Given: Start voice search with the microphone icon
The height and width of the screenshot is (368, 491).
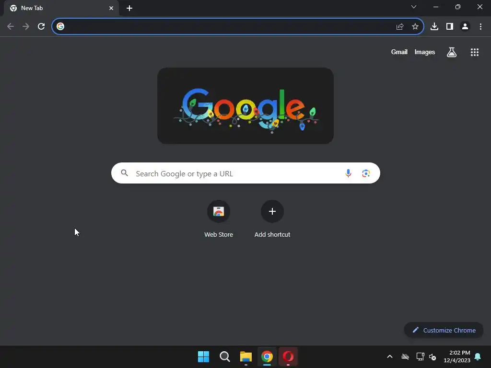Looking at the screenshot, I should point(348,173).
